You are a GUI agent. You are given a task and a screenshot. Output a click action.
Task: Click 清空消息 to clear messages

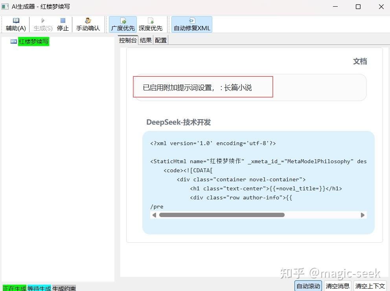337,286
